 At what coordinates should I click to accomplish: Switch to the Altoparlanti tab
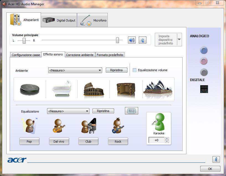[x=24, y=20]
